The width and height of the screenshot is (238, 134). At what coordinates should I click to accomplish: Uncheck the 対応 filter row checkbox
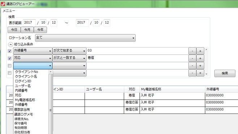pos(9,59)
